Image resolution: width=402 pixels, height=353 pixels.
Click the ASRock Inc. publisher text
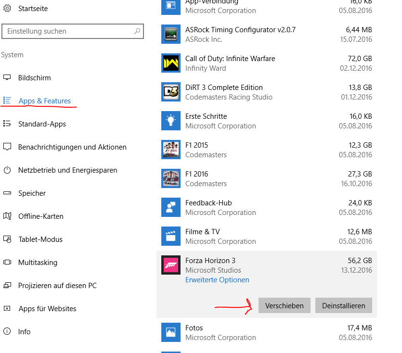[204, 39]
